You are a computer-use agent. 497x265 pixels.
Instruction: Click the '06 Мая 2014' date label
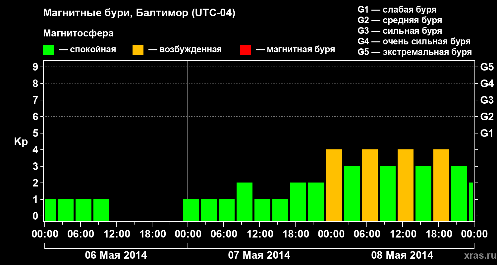116,255
